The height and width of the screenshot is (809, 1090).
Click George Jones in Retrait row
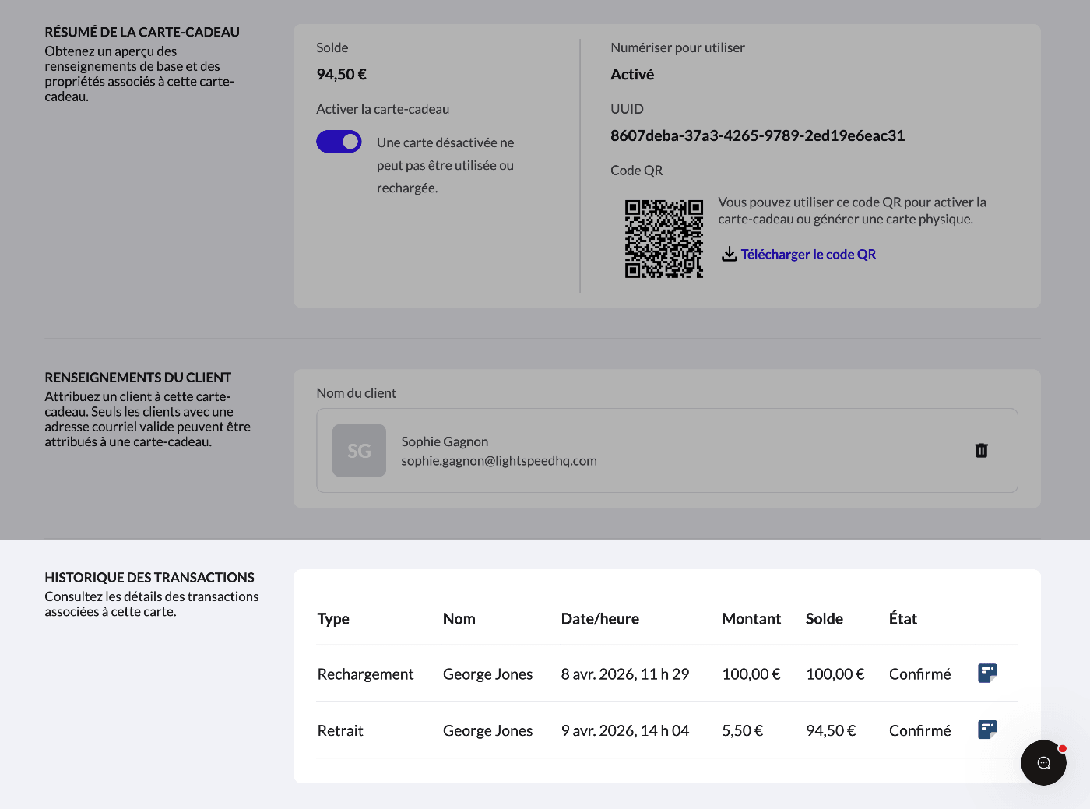pyautogui.click(x=488, y=730)
